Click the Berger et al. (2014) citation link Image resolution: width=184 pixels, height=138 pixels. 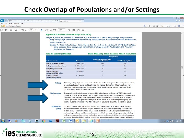(91, 39)
